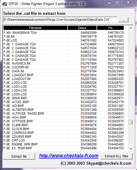Close the SFP1E extract utility window
This screenshot has height=170, width=137.
pyautogui.click(x=128, y=3)
